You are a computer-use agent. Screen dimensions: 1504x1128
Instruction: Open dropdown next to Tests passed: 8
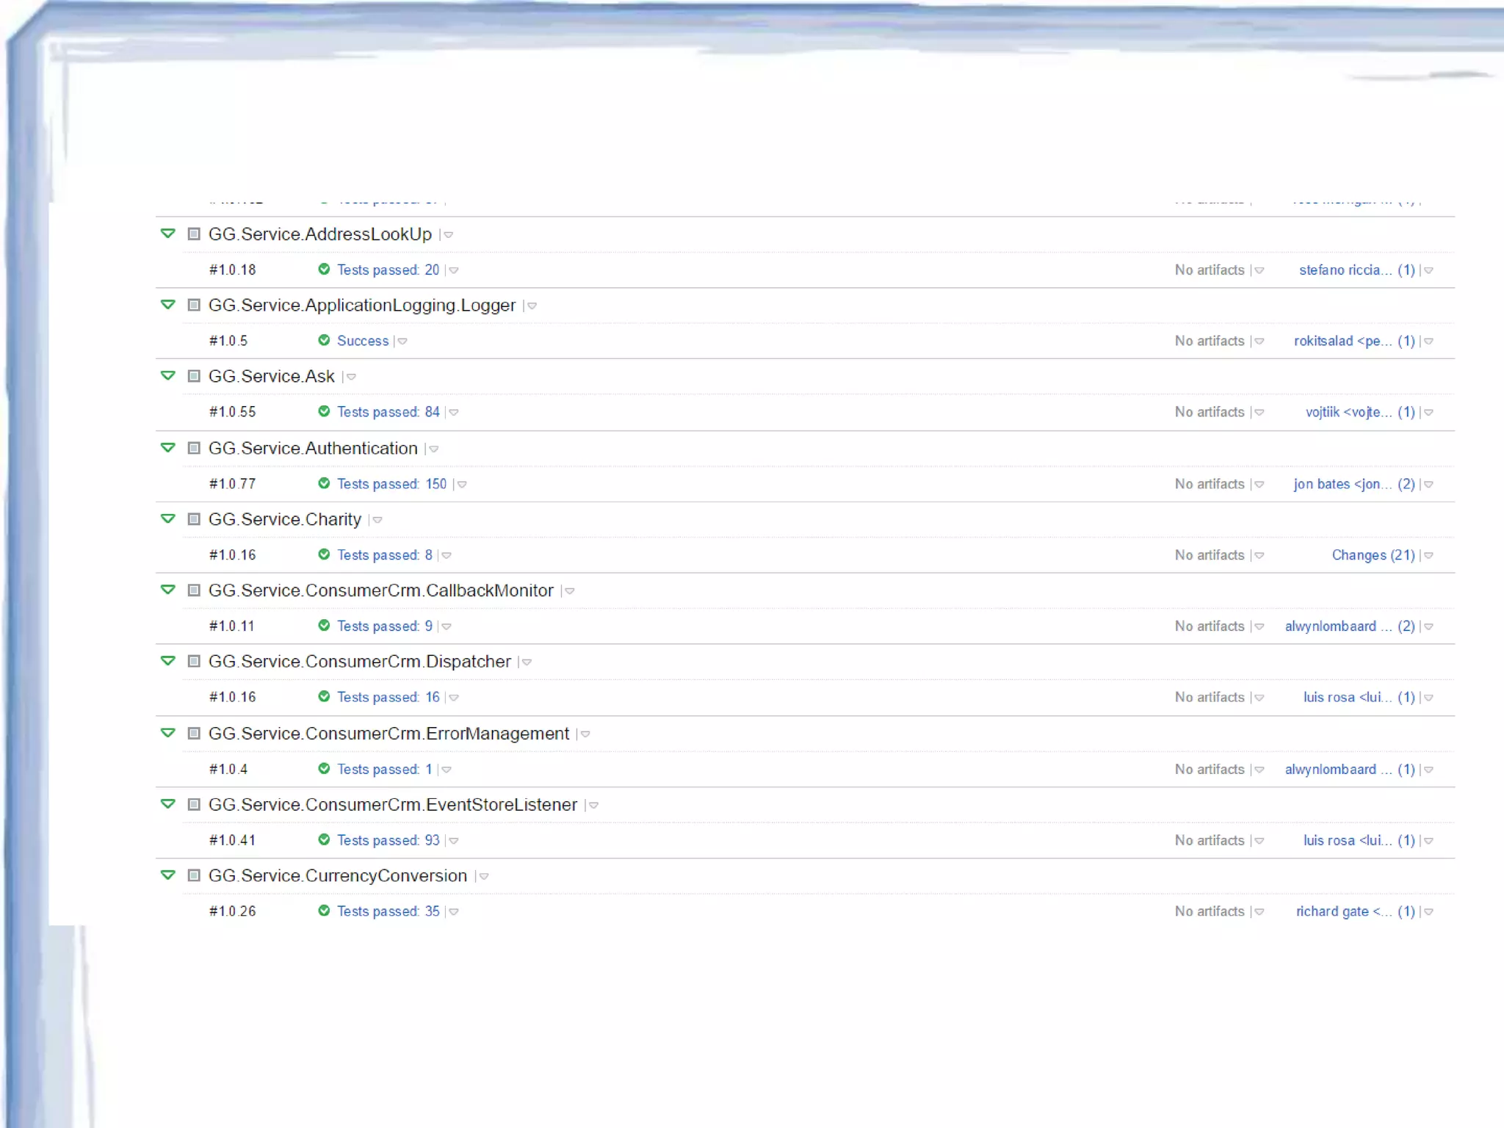coord(446,556)
